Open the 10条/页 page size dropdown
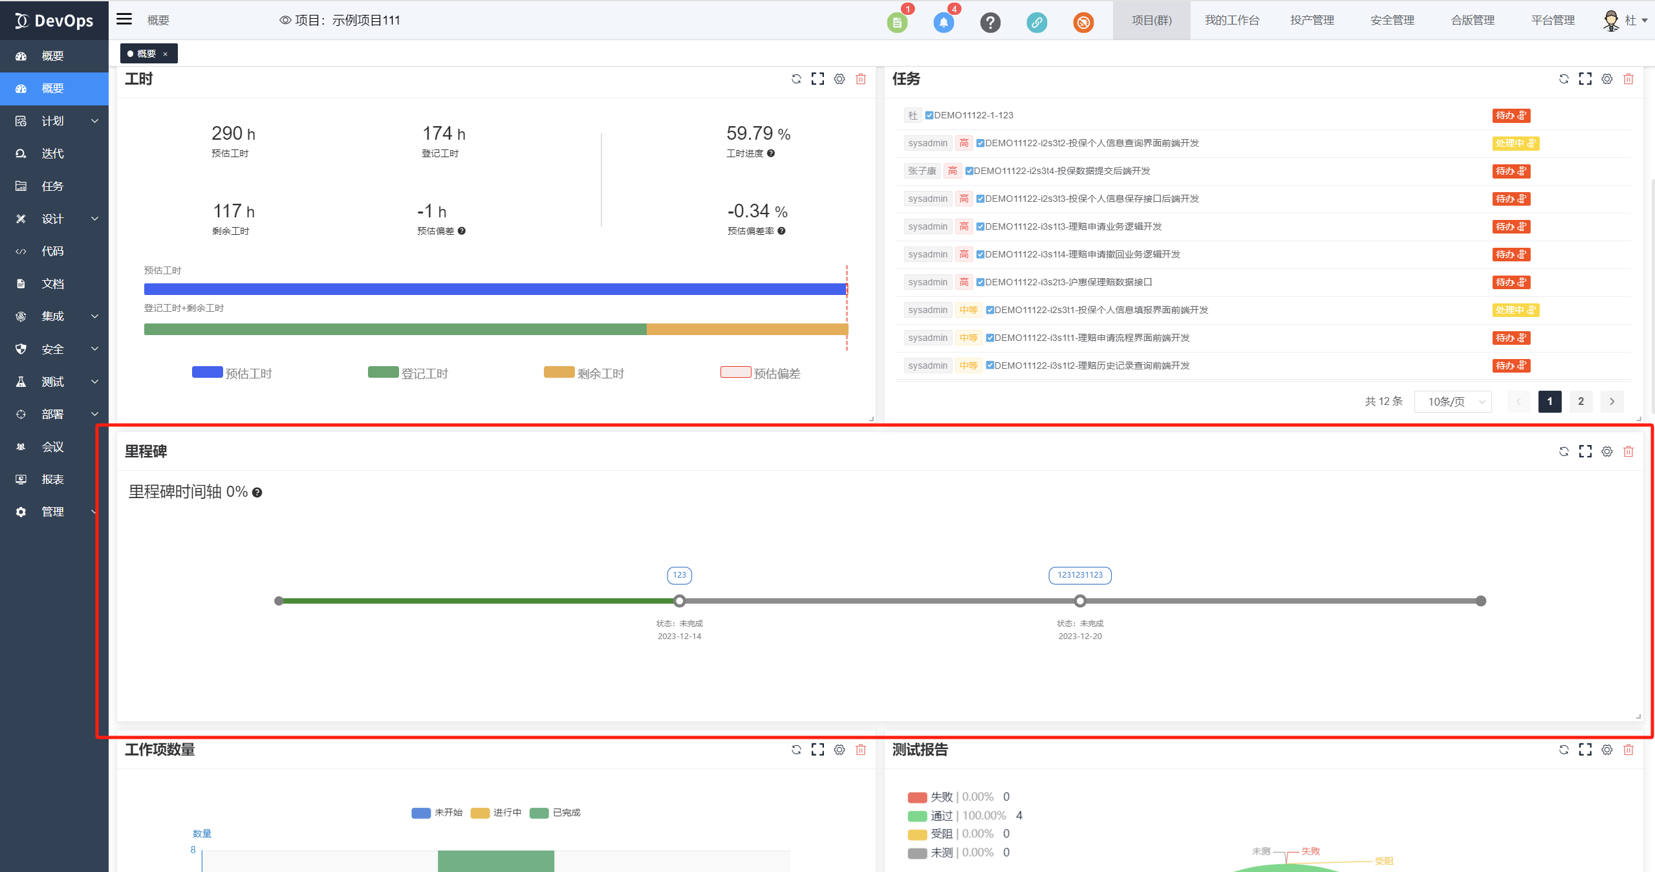Image resolution: width=1655 pixels, height=872 pixels. pos(1453,402)
